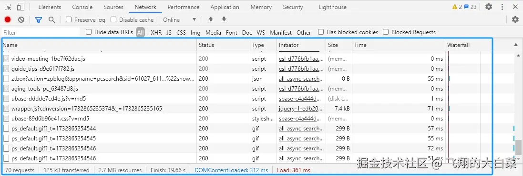Open the Performance tab
The width and height of the screenshot is (523, 176).
tap(184, 7)
